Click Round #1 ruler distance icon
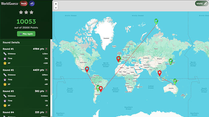 [5, 54]
